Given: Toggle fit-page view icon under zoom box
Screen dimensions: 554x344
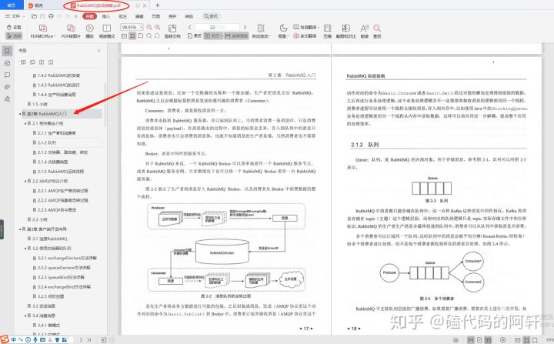Looking at the screenshot, I should [124, 35].
